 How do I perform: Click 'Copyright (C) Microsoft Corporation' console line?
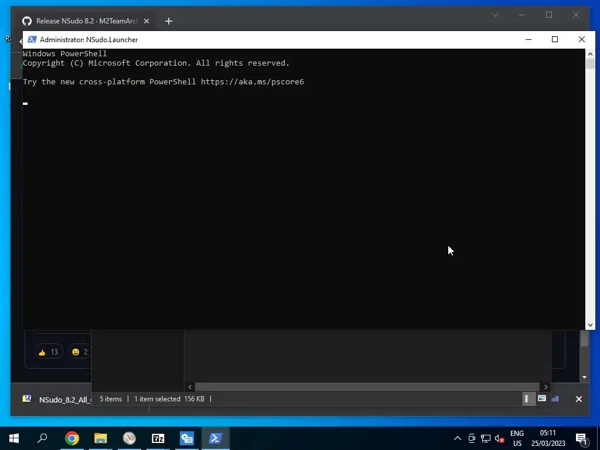click(156, 63)
